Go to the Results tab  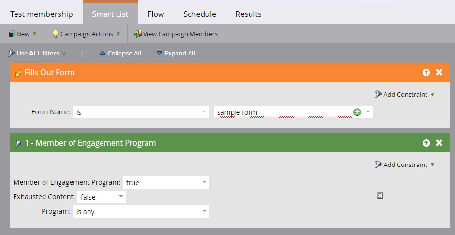coord(249,14)
